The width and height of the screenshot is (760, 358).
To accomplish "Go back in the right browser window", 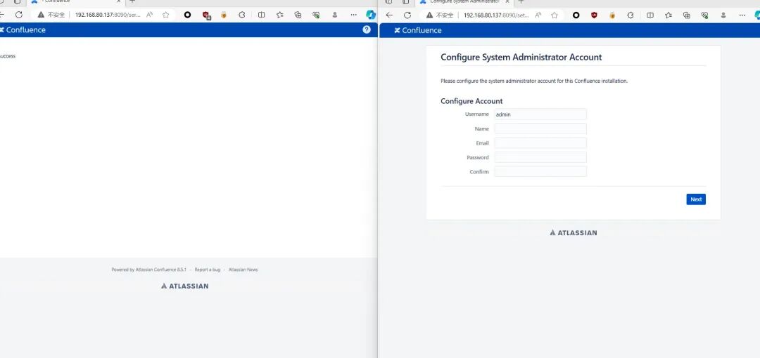I will pos(389,15).
